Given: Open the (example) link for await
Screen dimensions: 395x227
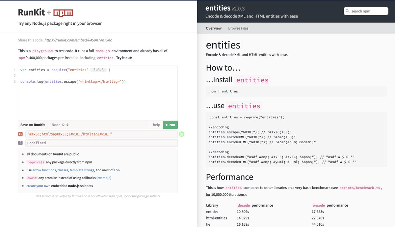Looking at the screenshot, I should (x=104, y=178).
